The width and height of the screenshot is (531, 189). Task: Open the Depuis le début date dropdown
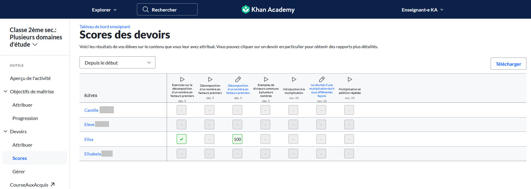[117, 62]
